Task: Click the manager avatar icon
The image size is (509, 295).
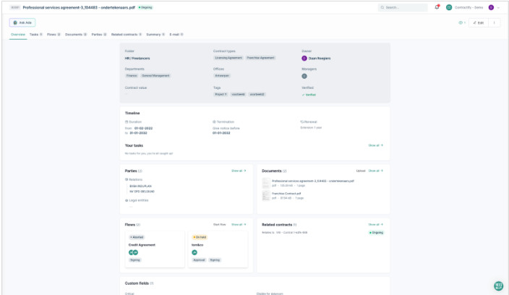Action: (304, 76)
